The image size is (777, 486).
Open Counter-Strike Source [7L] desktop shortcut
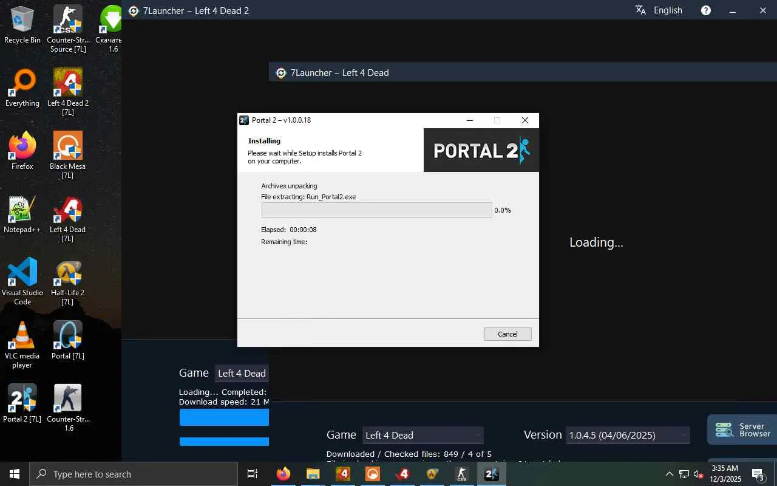[x=68, y=29]
